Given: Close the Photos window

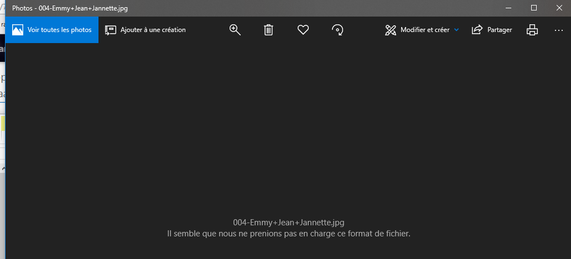Looking at the screenshot, I should tap(559, 8).
